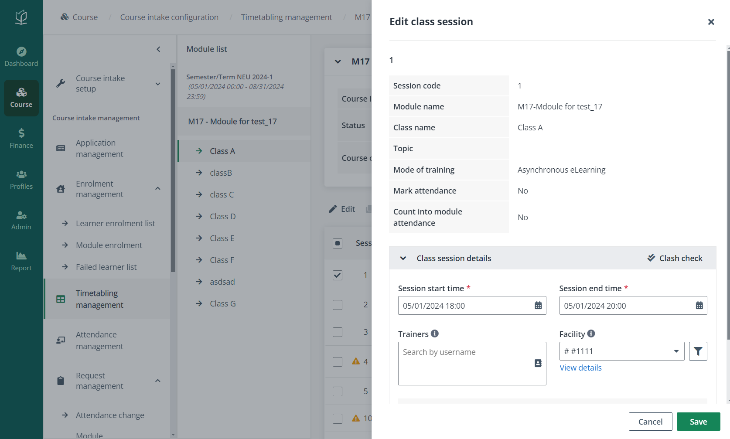
Task: Click warning triangle icon on session 4
Action: (356, 361)
